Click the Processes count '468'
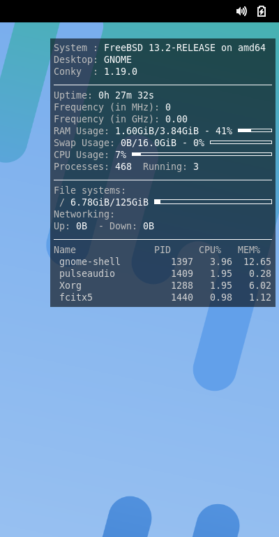This screenshot has width=279, height=537. pos(123,167)
